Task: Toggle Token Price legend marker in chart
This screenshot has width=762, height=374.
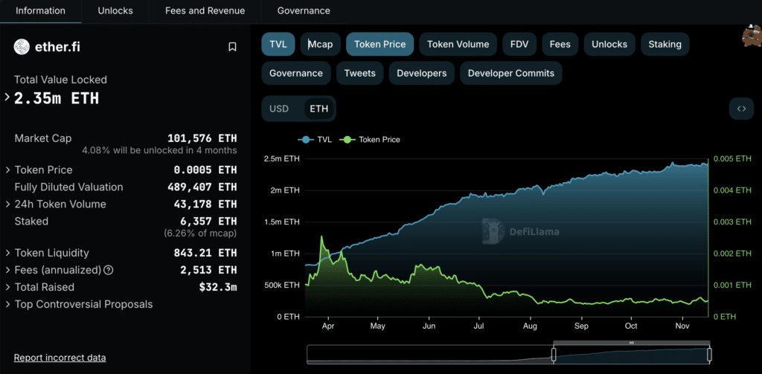Action: (347, 140)
